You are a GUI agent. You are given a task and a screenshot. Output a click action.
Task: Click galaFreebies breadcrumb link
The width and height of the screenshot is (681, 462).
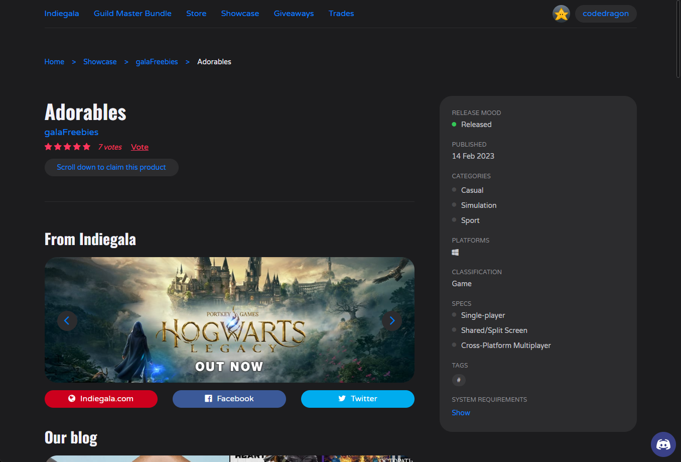click(157, 62)
